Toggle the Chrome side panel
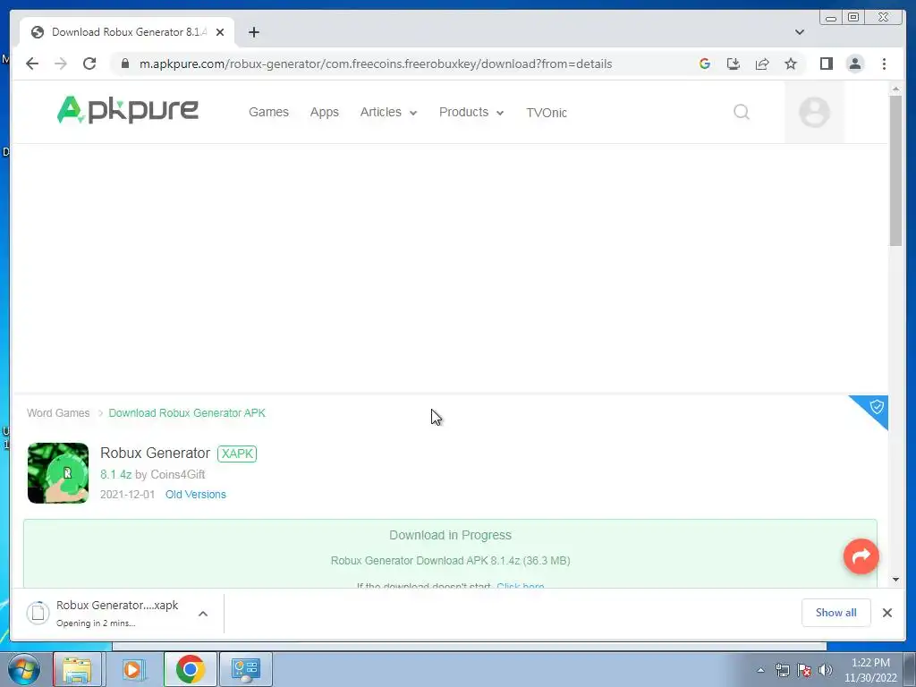Image resolution: width=916 pixels, height=687 pixels. pos(826,64)
